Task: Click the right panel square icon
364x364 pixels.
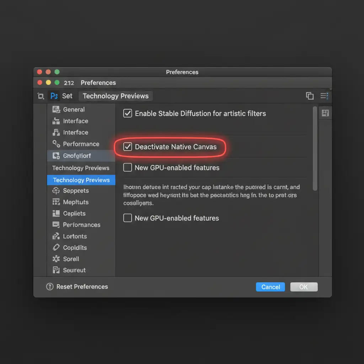Action: click(x=325, y=113)
